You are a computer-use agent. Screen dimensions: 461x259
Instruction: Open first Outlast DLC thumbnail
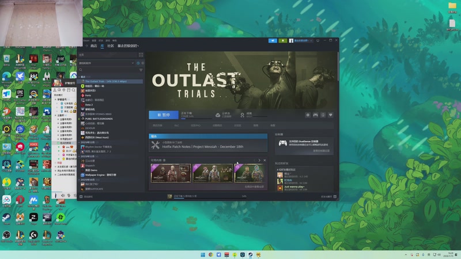tap(171, 173)
